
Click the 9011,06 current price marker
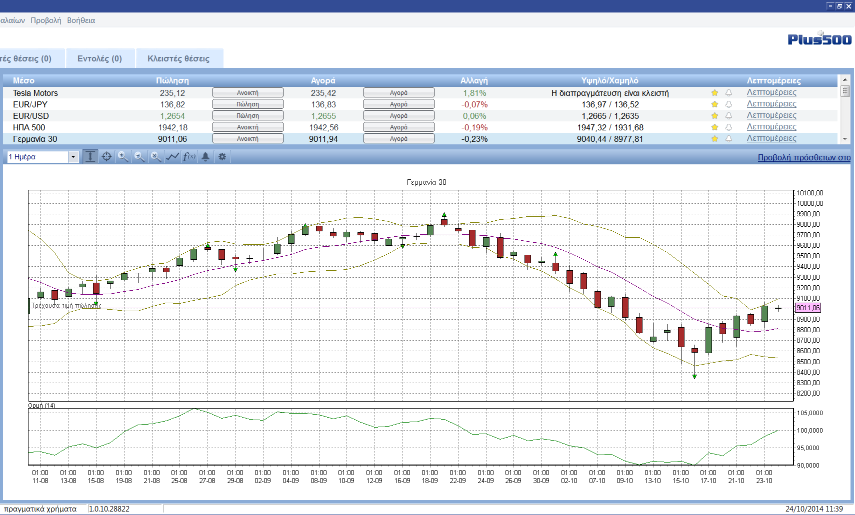(x=808, y=308)
